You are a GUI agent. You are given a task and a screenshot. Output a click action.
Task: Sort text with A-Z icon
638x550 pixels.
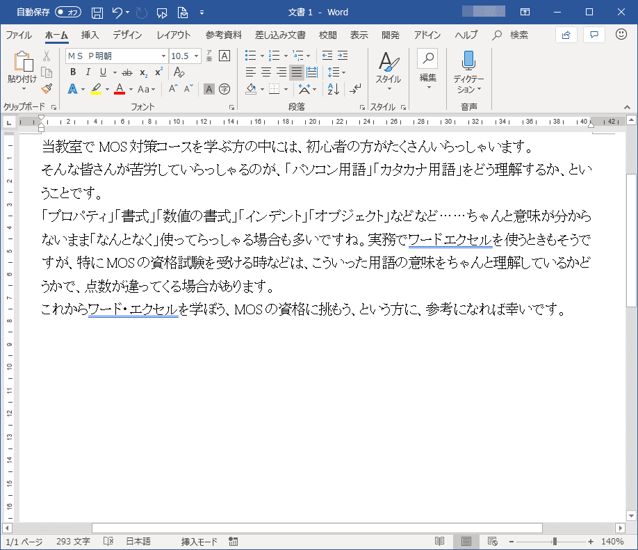tap(333, 89)
